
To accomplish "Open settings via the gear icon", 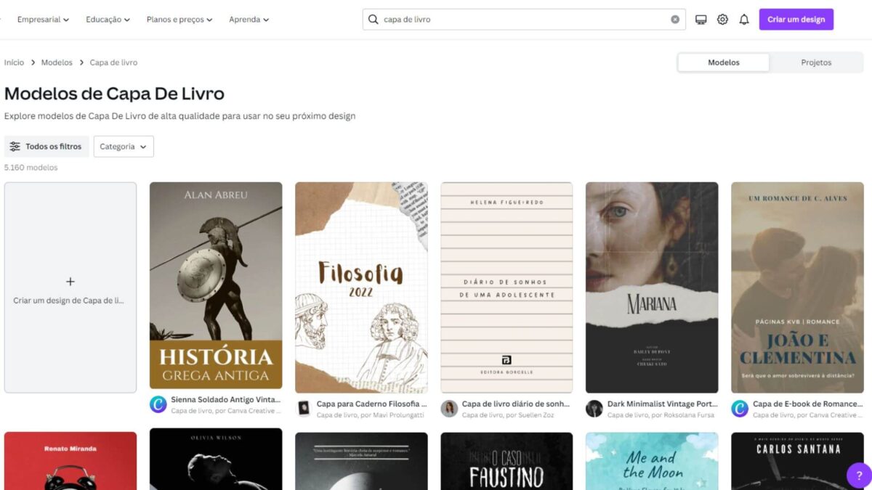I will point(722,20).
